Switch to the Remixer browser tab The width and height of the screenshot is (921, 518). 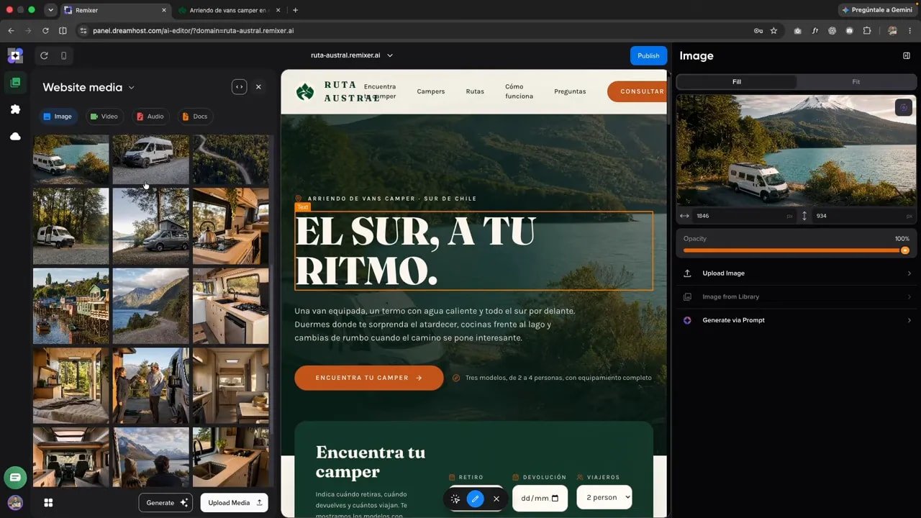pyautogui.click(x=115, y=10)
